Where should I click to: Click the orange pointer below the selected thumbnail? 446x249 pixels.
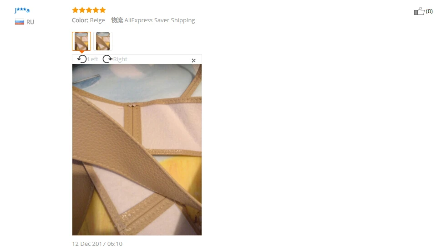[81, 52]
